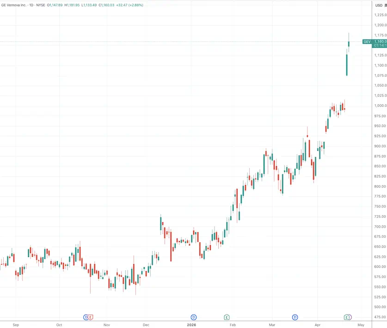Click the +32.47 (+2.88%) change value
This screenshot has height=328, width=387.
131,5
